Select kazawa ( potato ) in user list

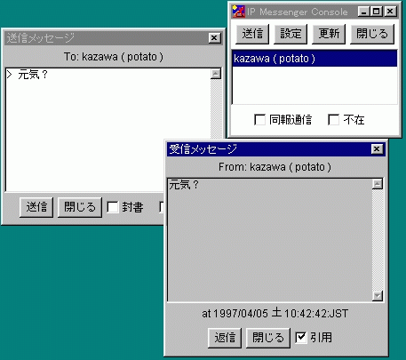click(314, 59)
